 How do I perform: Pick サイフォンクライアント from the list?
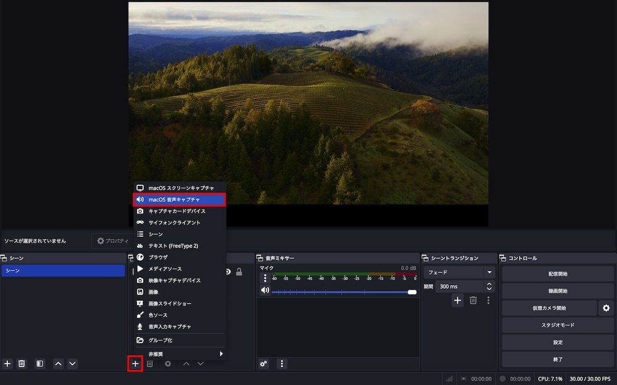180,222
